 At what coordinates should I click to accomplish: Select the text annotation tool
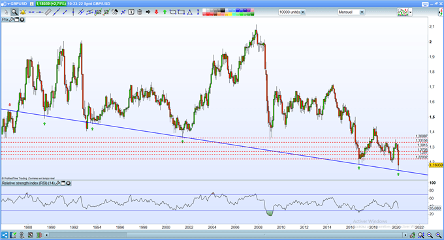pyautogui.click(x=131, y=12)
